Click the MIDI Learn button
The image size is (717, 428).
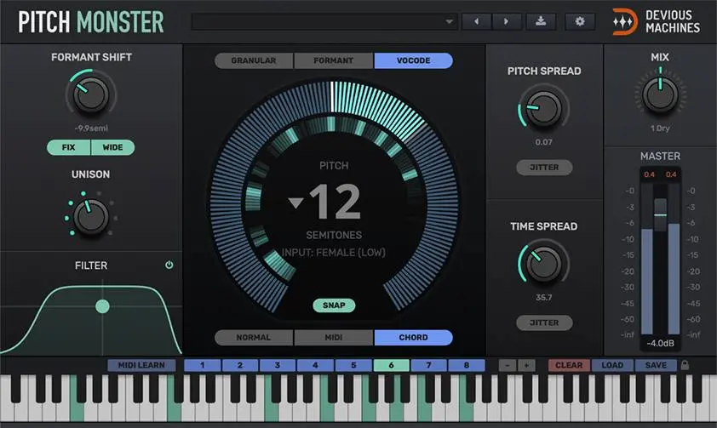click(141, 365)
